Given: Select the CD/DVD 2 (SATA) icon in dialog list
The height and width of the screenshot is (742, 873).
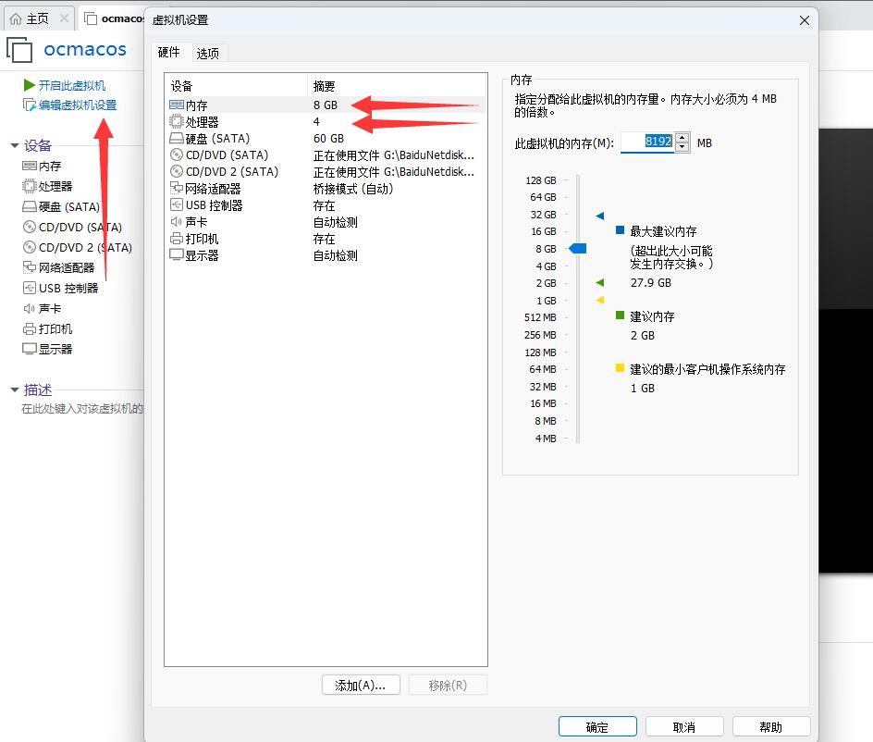Looking at the screenshot, I should pyautogui.click(x=177, y=172).
